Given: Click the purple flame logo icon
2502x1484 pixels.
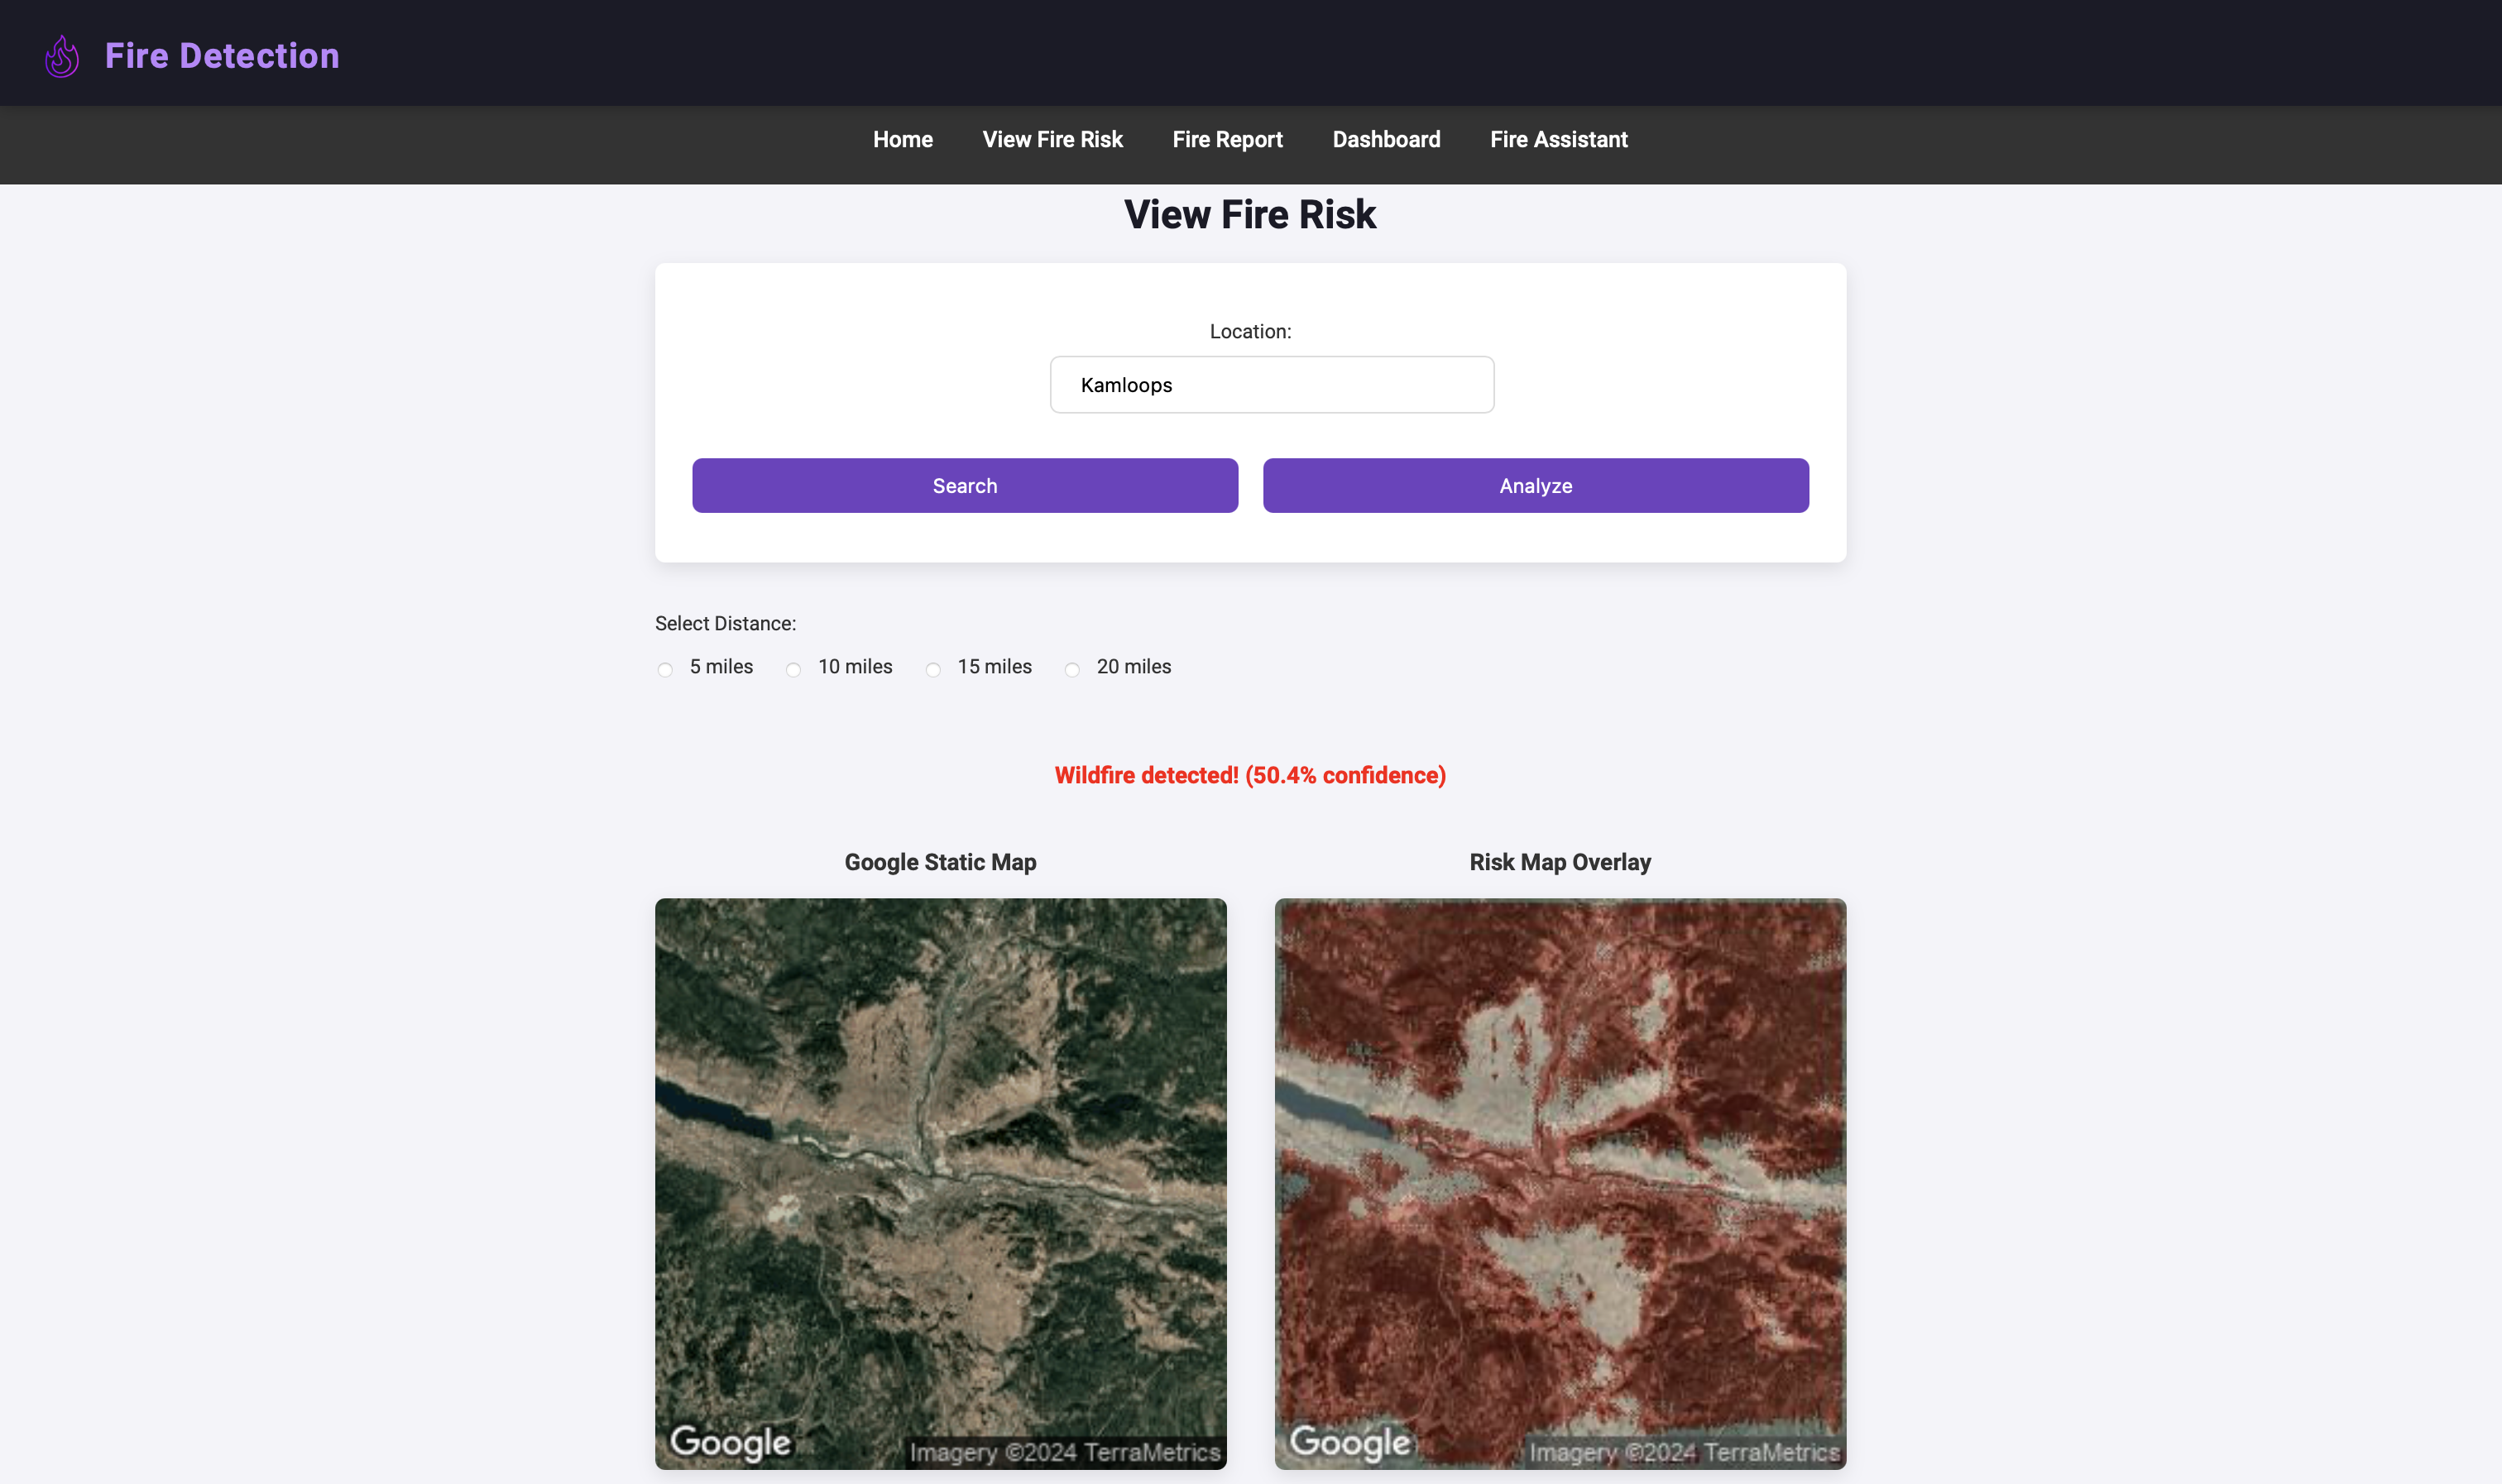Looking at the screenshot, I should [62, 56].
